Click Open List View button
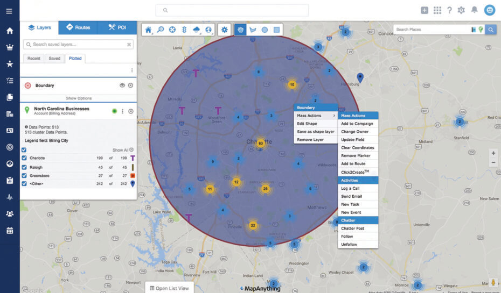 click(169, 288)
